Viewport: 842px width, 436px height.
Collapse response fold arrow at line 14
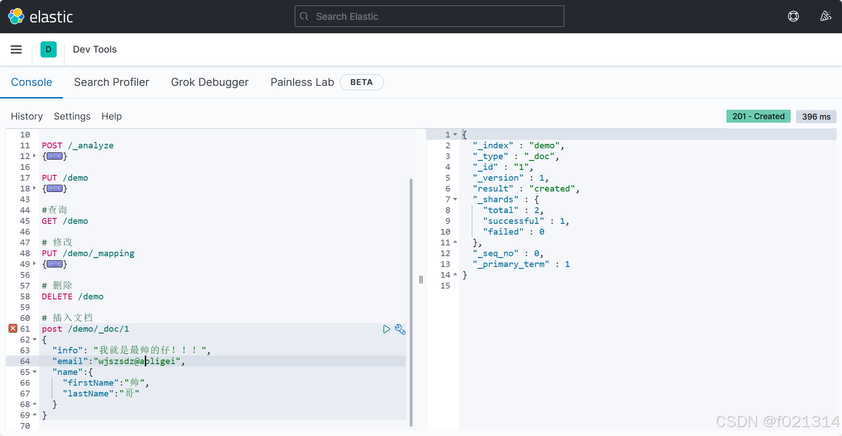455,275
